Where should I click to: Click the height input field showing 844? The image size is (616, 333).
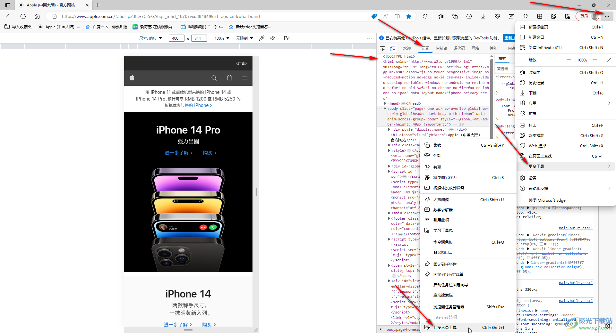click(199, 38)
